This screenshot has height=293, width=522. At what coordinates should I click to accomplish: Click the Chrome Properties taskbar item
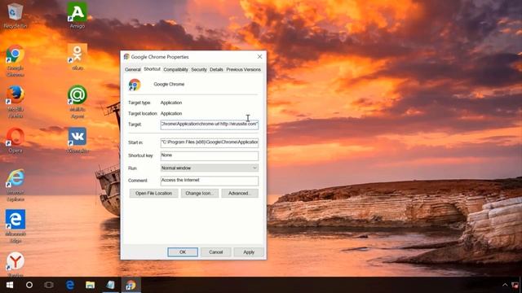coord(130,285)
